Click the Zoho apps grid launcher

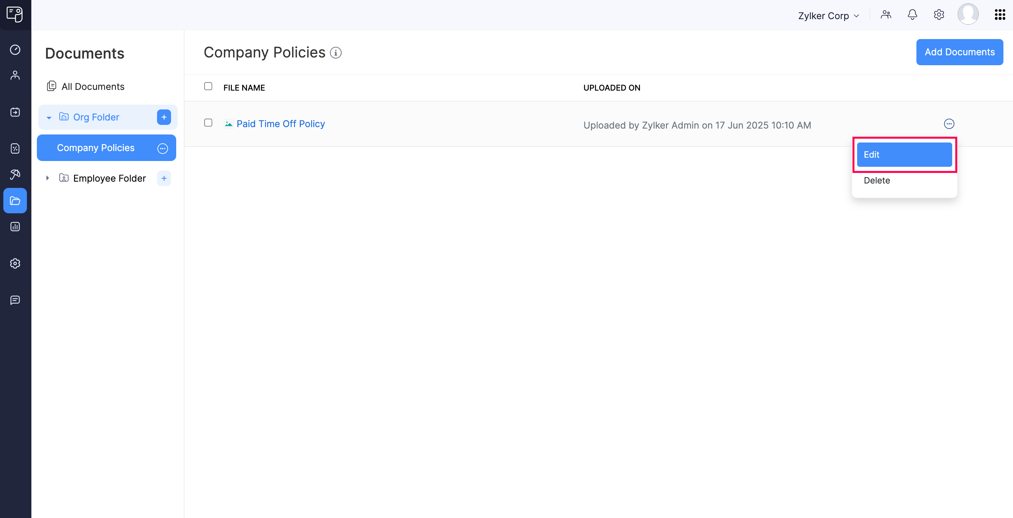point(1000,14)
